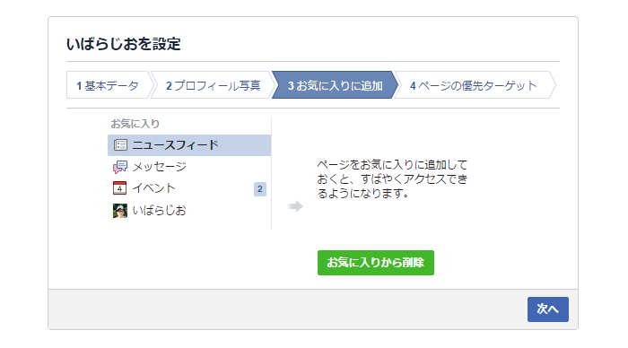Click the News Feed icon in favorites
628x348 pixels.
pos(120,145)
